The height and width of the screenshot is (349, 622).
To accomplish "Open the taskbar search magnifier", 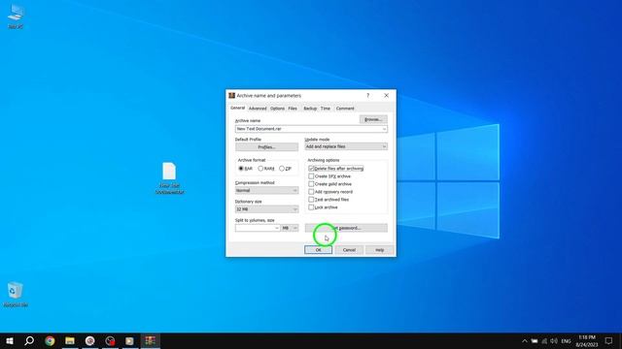I will (x=29, y=340).
